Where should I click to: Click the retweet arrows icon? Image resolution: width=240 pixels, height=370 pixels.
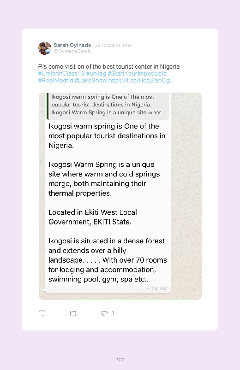(73, 313)
